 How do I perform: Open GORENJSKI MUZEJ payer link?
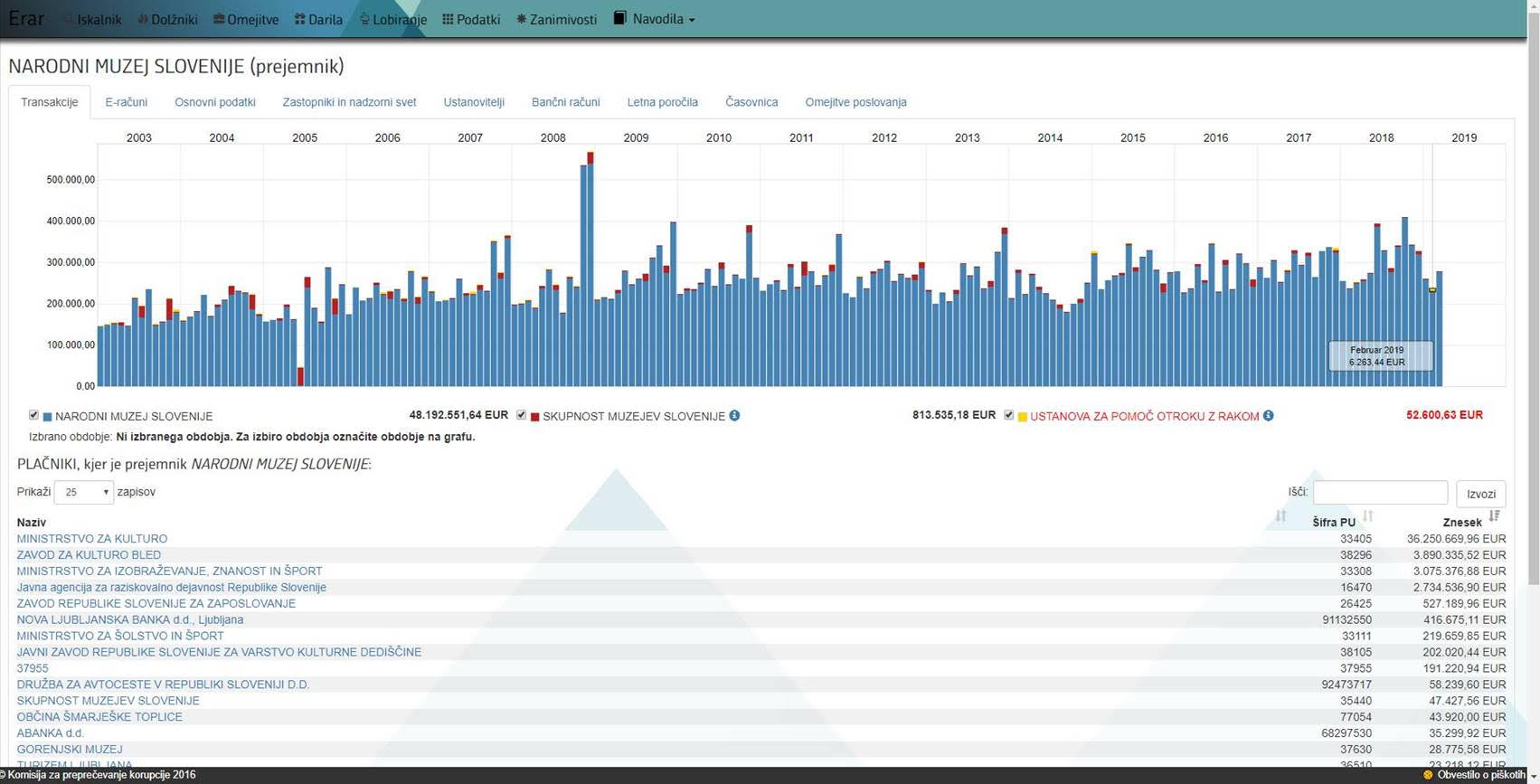[x=70, y=750]
